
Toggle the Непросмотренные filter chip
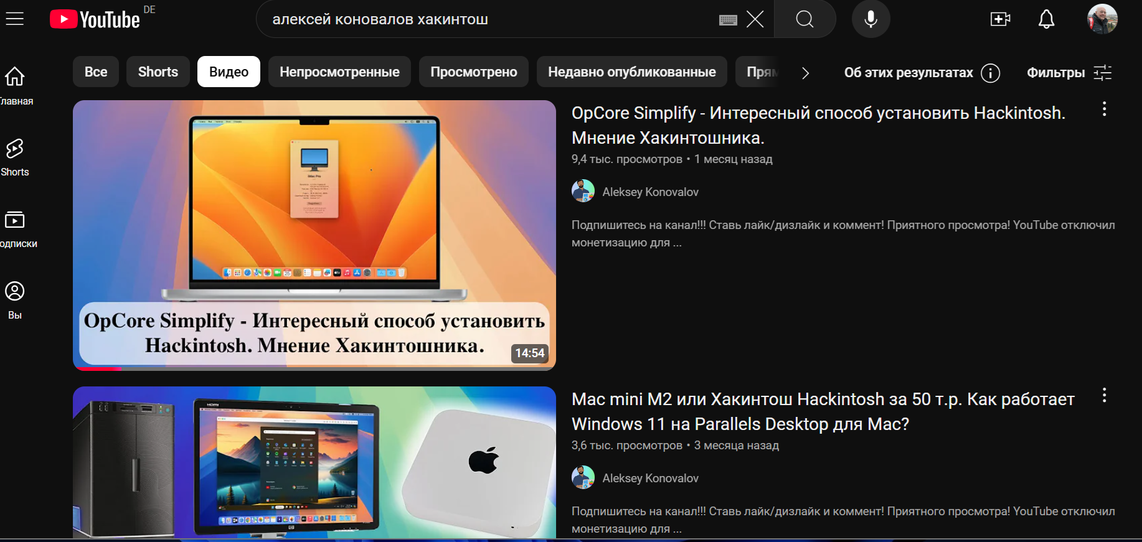click(339, 72)
